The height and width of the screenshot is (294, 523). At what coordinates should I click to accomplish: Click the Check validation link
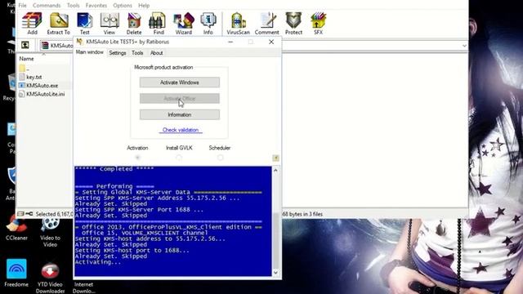point(181,130)
